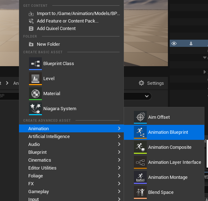Click the Animation Composite icon

tap(140, 147)
